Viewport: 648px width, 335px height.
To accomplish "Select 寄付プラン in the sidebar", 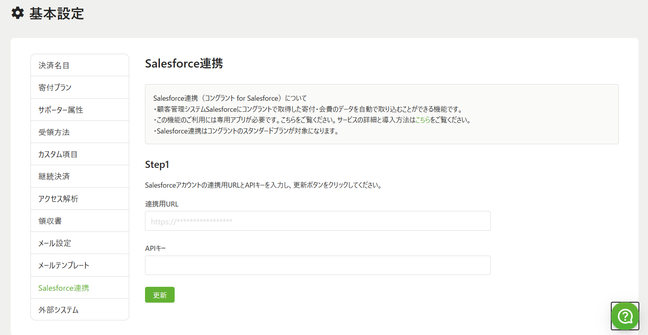I will coord(80,87).
